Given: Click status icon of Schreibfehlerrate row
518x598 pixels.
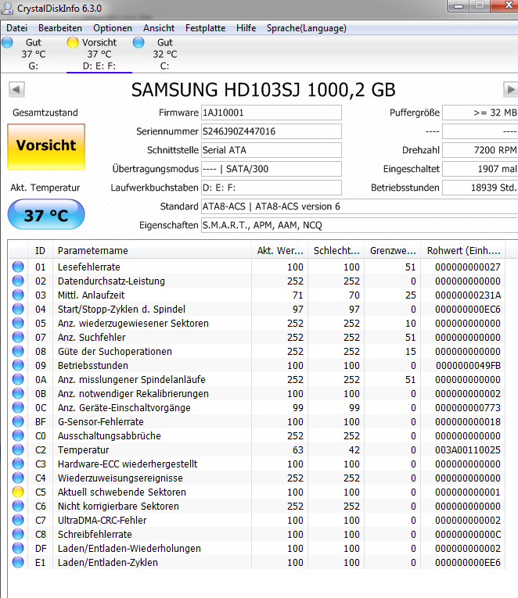Looking at the screenshot, I should (x=18, y=534).
